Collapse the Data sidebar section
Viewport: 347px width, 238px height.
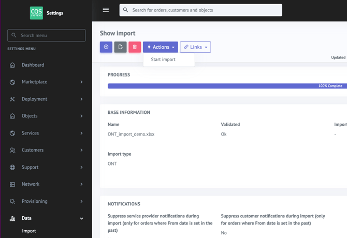[81, 218]
